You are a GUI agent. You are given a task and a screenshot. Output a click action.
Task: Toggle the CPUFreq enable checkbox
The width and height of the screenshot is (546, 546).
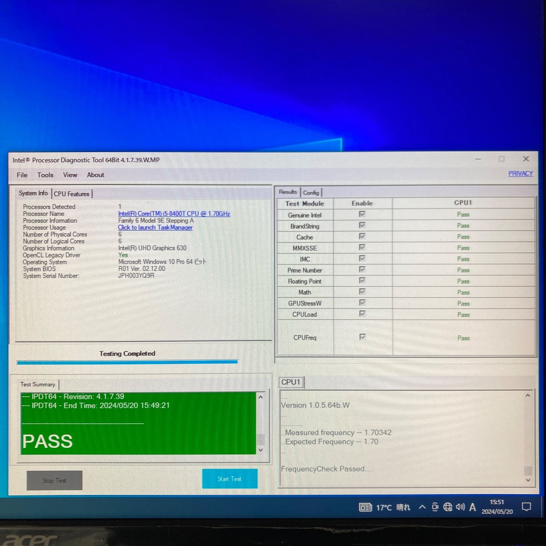(x=362, y=337)
